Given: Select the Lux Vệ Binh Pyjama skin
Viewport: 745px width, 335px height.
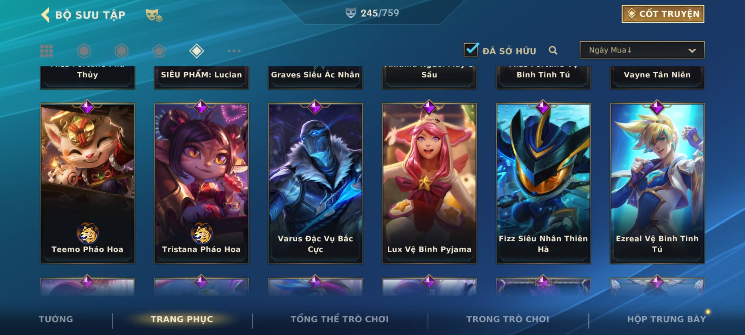Looking at the screenshot, I should tap(429, 183).
